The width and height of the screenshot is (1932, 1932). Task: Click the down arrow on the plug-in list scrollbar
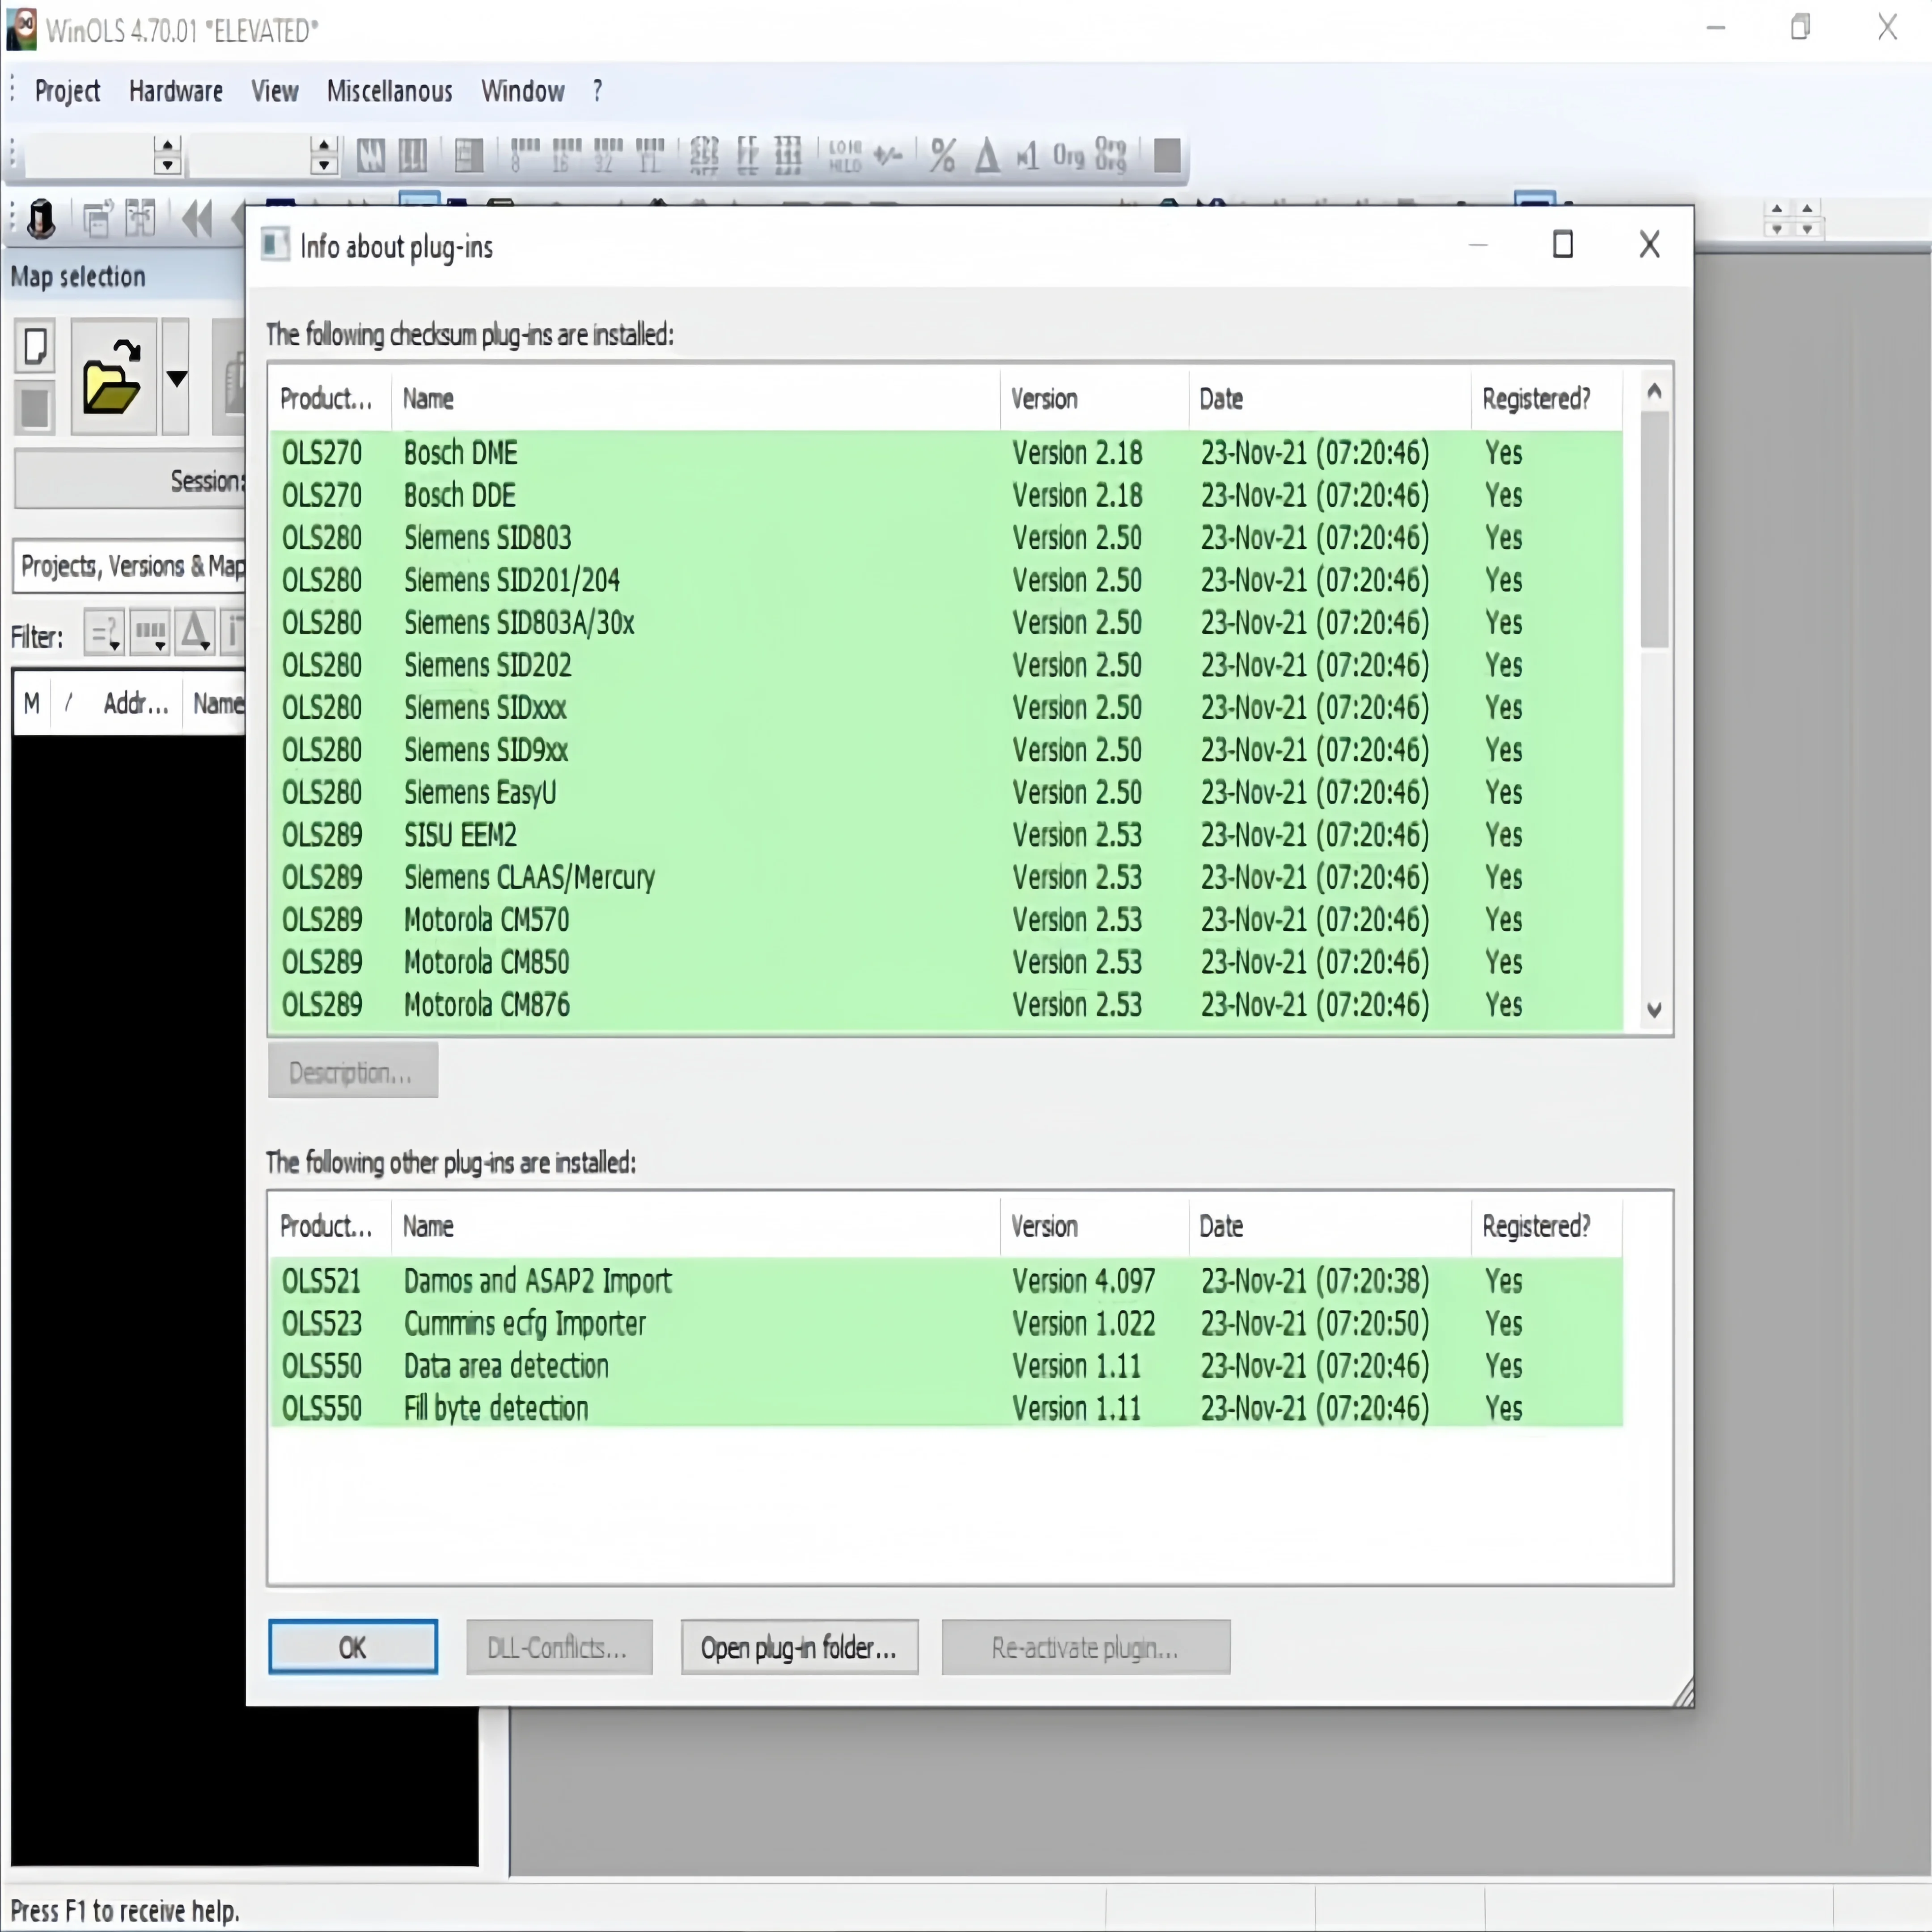[x=1654, y=1010]
